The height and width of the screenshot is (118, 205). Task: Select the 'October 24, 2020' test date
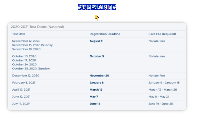click(24, 65)
